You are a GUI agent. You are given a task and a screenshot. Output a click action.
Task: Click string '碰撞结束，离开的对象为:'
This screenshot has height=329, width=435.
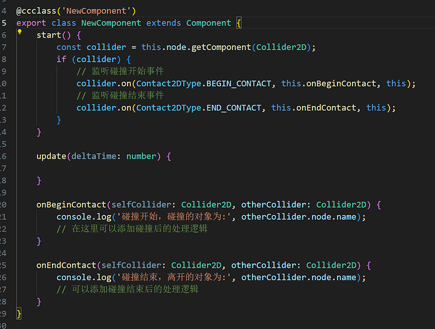[x=174, y=278]
